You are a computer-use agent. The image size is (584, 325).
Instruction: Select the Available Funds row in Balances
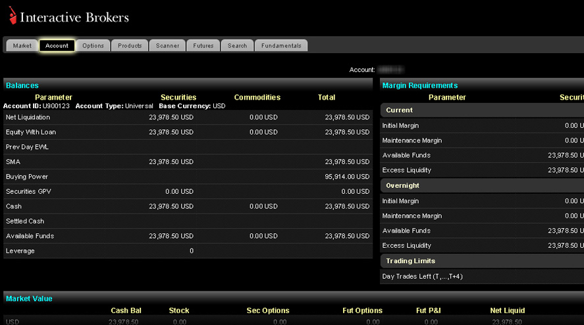coord(188,236)
